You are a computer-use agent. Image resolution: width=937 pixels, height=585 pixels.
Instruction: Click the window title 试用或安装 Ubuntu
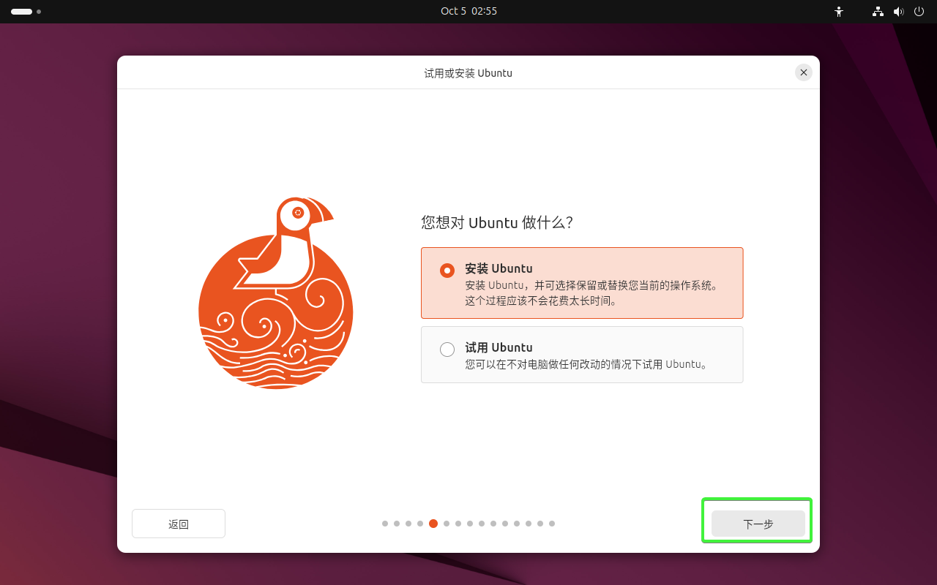468,73
